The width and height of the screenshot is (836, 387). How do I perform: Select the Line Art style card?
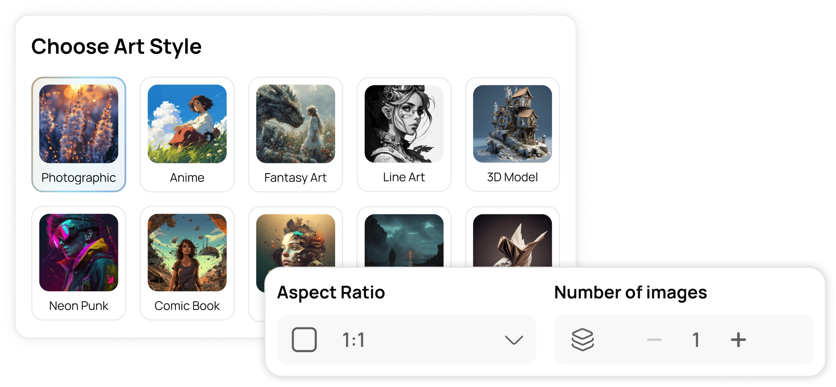click(x=404, y=134)
